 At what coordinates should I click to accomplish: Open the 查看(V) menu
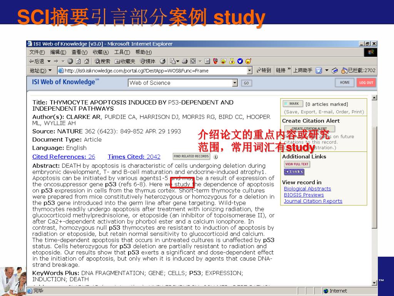[79, 52]
